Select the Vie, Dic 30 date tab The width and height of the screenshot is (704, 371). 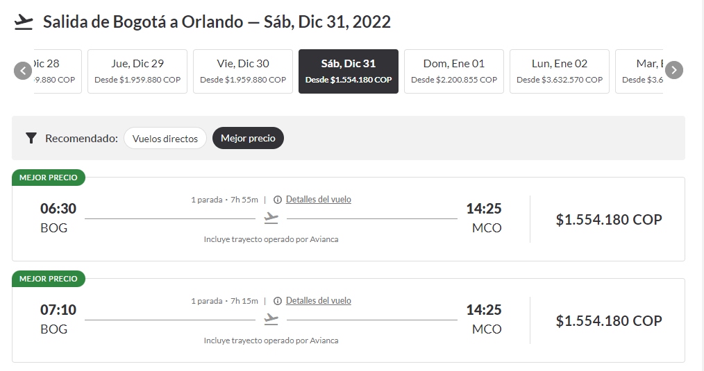243,71
